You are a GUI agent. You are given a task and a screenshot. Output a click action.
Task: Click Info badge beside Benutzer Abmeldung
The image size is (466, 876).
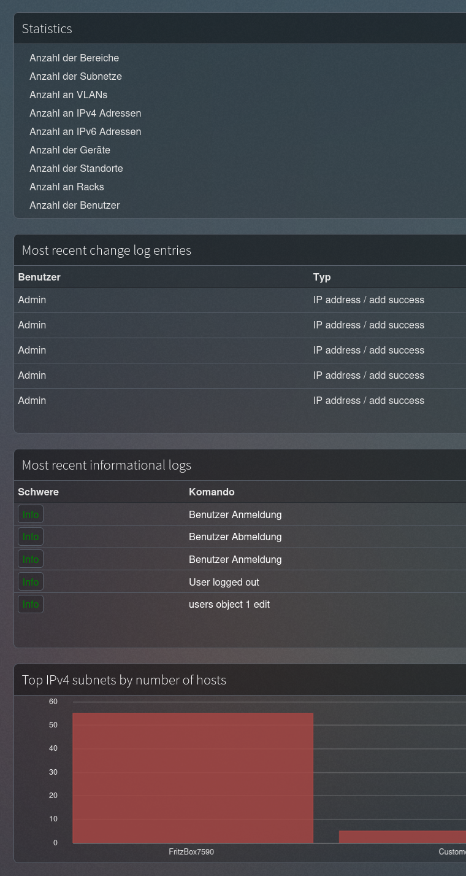tap(31, 537)
